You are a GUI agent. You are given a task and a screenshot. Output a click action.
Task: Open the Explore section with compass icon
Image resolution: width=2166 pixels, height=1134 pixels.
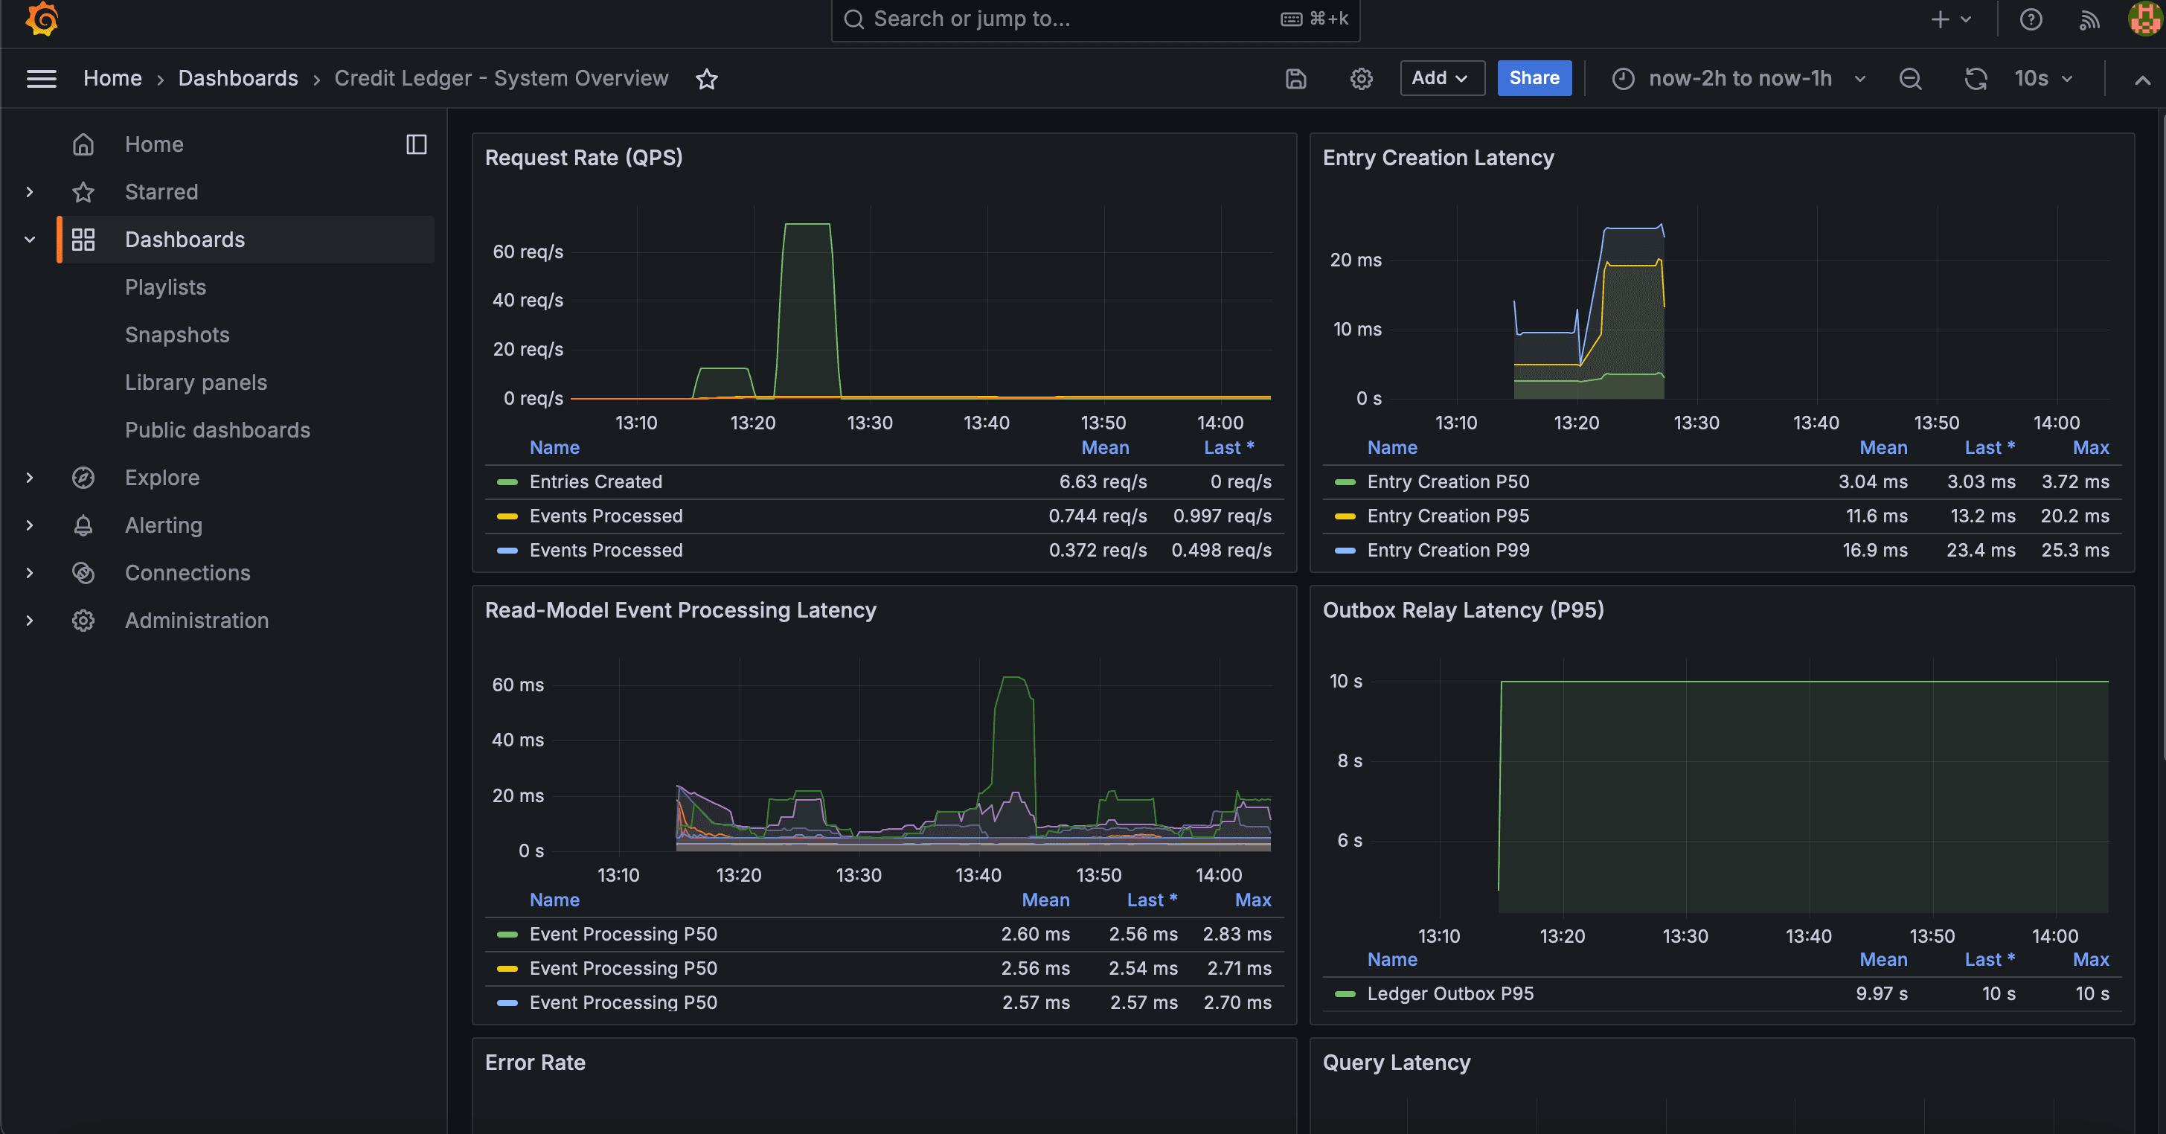click(162, 478)
